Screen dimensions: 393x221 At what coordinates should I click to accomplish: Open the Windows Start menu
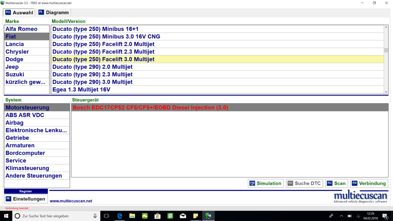tap(6, 216)
